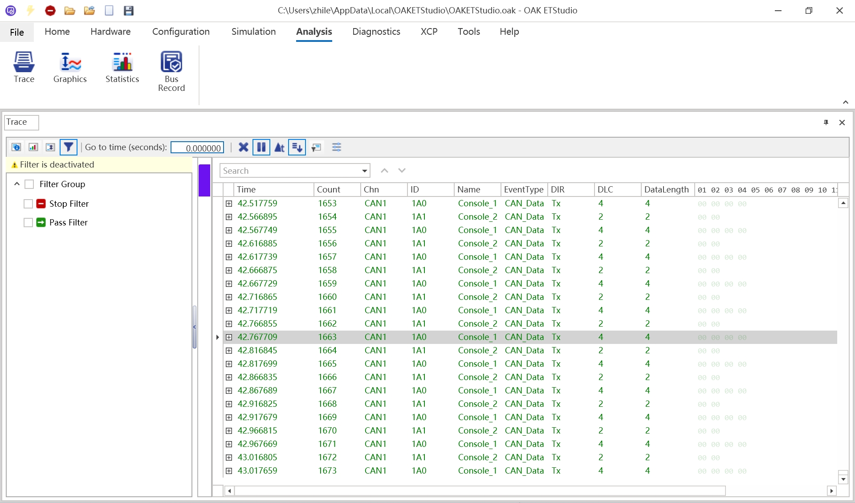Open the Graphics analysis tool
Image resolution: width=855 pixels, height=503 pixels.
(70, 68)
